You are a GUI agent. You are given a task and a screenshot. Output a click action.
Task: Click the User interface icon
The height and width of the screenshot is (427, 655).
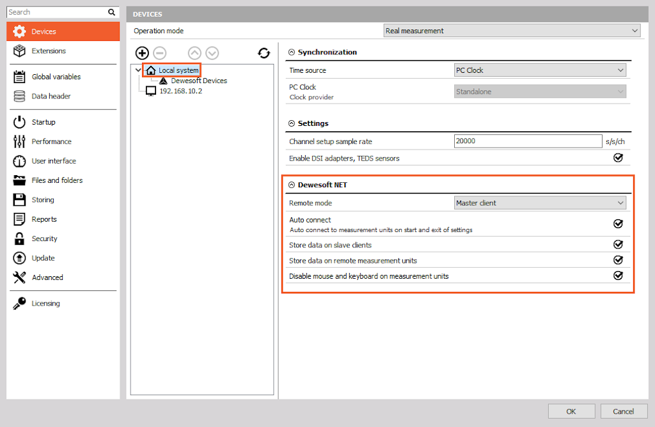coord(19,160)
